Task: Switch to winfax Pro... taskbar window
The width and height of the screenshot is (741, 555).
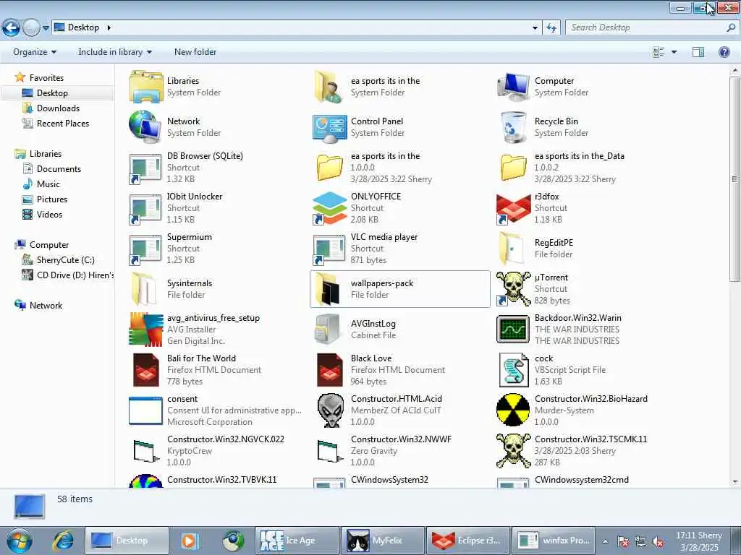Action: [554, 541]
